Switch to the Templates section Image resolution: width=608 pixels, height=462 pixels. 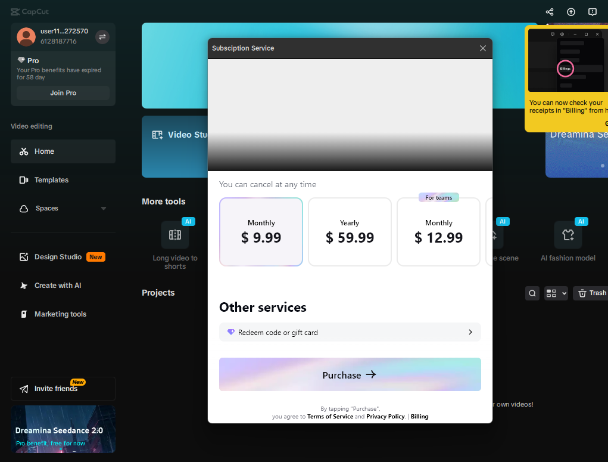[51, 179]
